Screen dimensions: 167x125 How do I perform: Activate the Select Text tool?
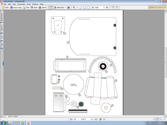tap(59, 7)
